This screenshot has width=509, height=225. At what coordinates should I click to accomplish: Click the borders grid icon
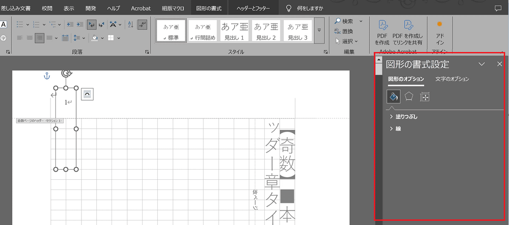coord(111,38)
